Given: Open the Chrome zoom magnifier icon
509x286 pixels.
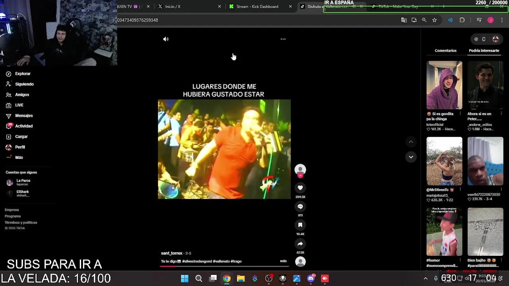Looking at the screenshot, I should pos(424,20).
